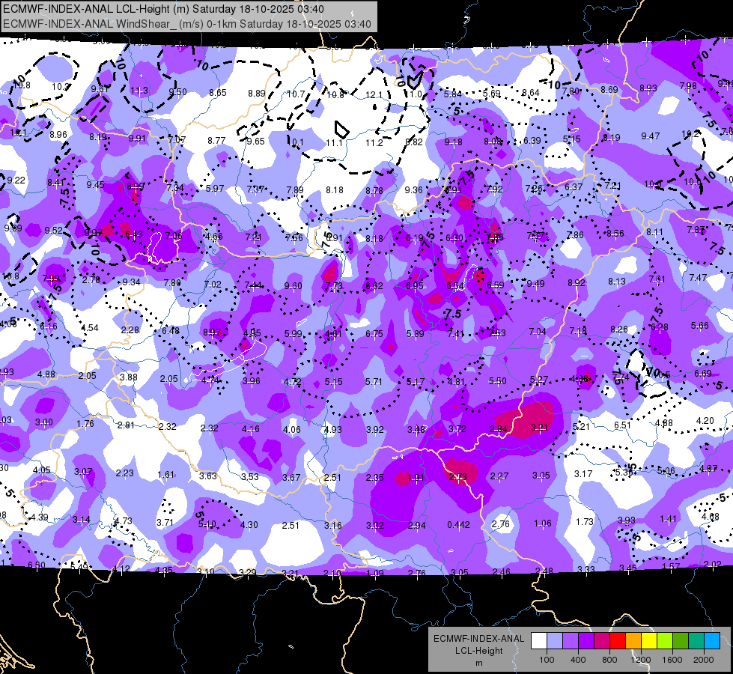Click the WindShear 0-1km title line
This screenshot has height=674, width=733.
187,24
